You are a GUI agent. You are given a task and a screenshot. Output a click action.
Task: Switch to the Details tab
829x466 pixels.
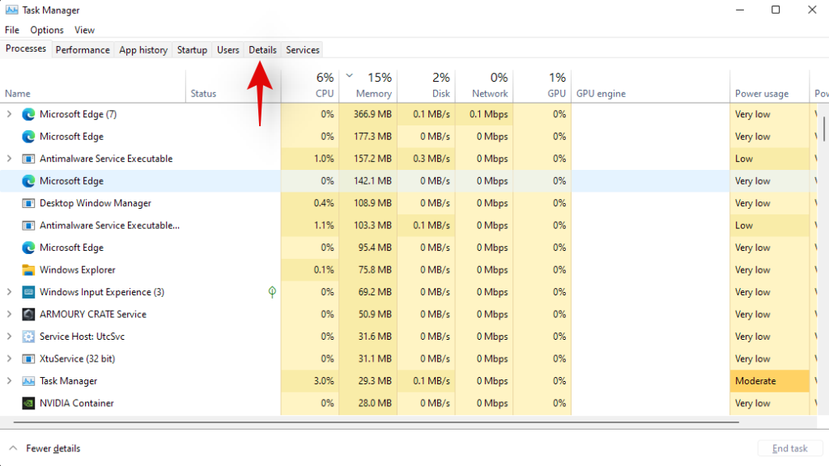click(262, 50)
